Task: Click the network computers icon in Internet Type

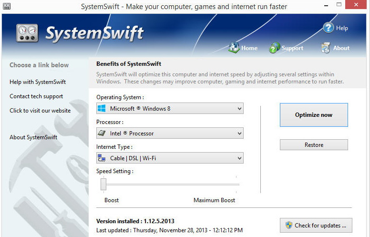Action: tap(102, 158)
